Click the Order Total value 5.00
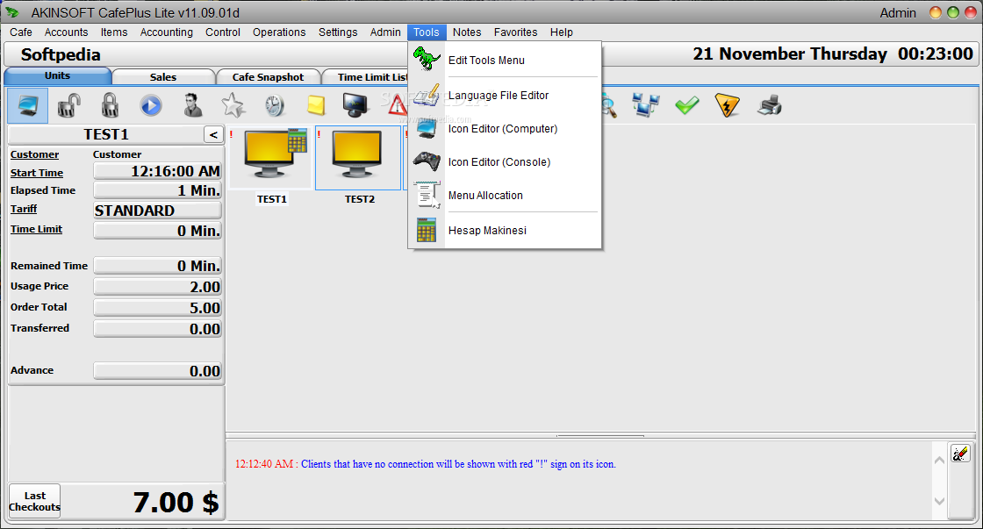The image size is (983, 529). click(157, 308)
